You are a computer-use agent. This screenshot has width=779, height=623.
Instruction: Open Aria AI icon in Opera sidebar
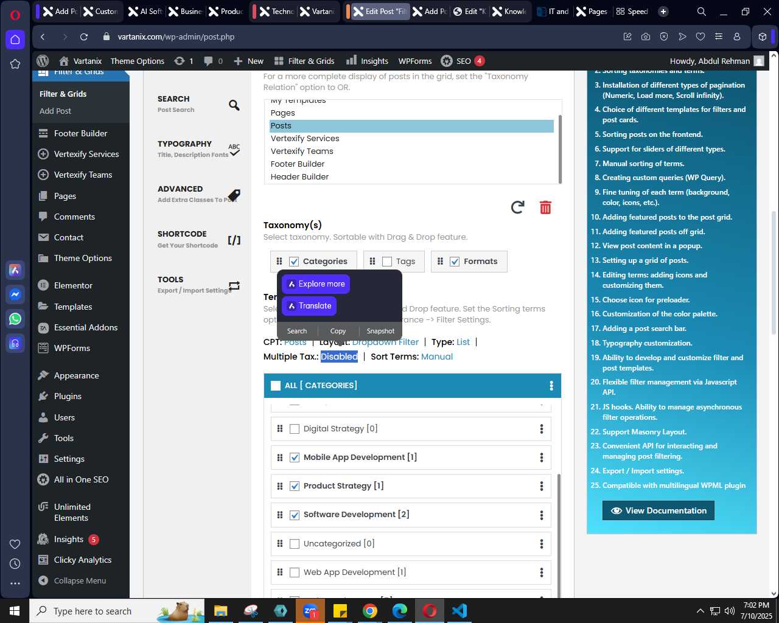tap(15, 270)
